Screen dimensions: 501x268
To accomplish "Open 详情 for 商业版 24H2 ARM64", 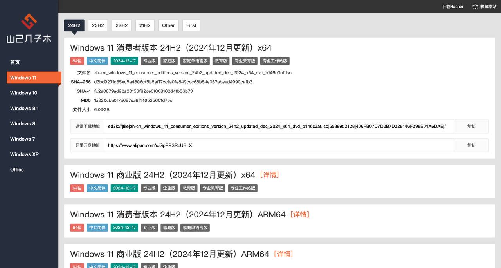I will click(283, 254).
